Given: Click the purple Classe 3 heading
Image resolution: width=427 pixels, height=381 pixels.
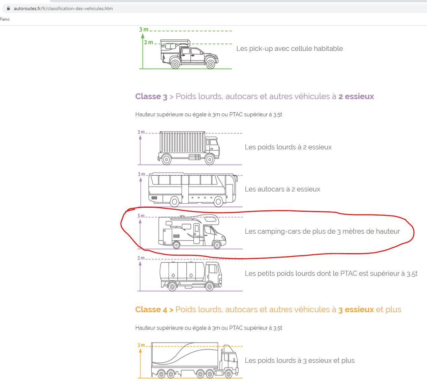Looking at the screenshot, I should (x=254, y=96).
